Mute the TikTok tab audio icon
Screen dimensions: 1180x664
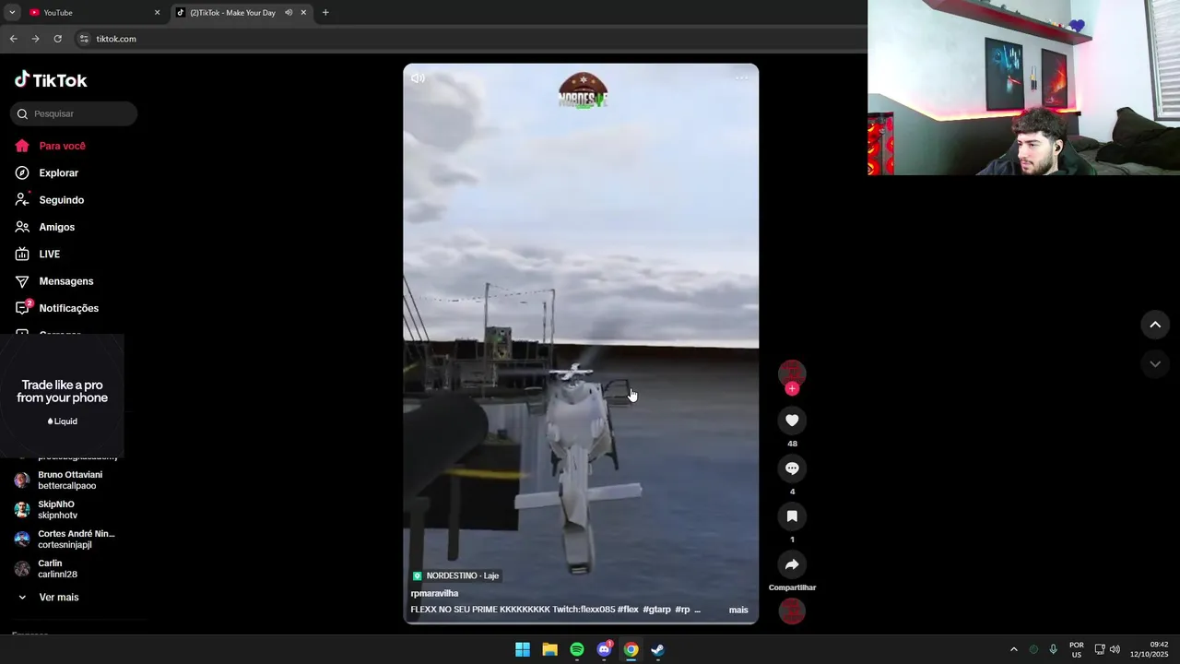pos(289,13)
